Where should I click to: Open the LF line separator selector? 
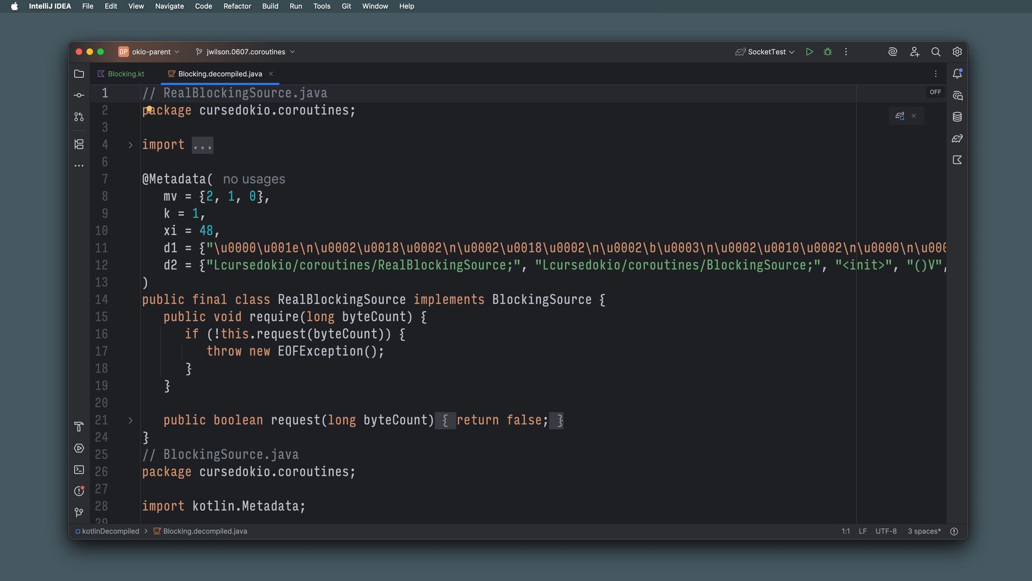[863, 532]
